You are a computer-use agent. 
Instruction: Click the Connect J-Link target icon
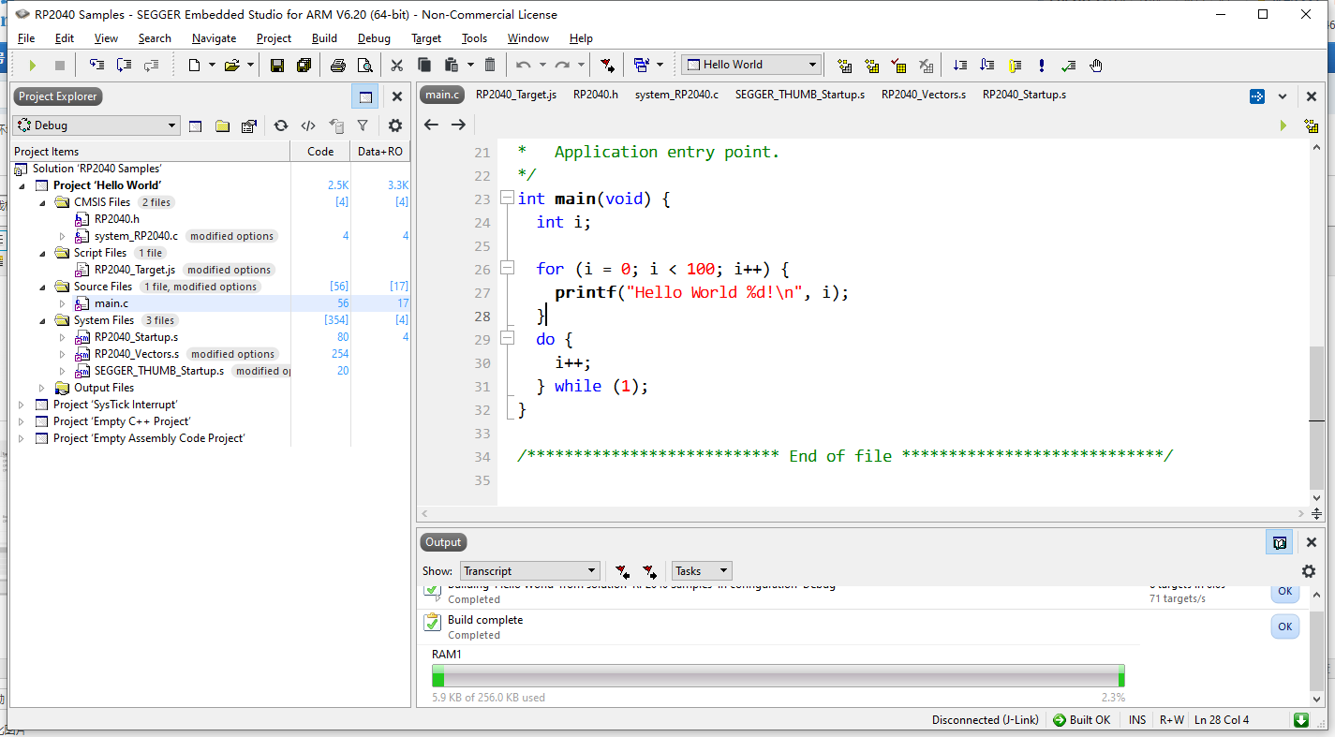tap(608, 65)
